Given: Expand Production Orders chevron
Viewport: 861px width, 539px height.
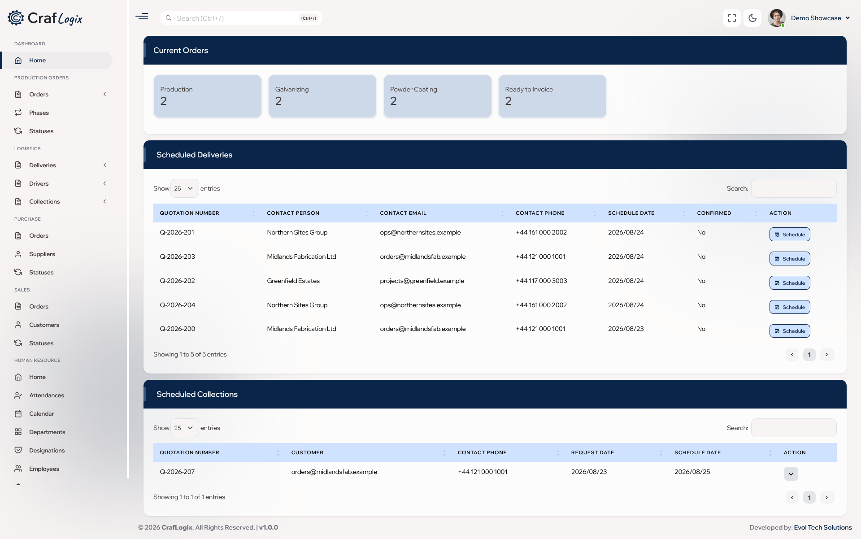Looking at the screenshot, I should pos(104,94).
